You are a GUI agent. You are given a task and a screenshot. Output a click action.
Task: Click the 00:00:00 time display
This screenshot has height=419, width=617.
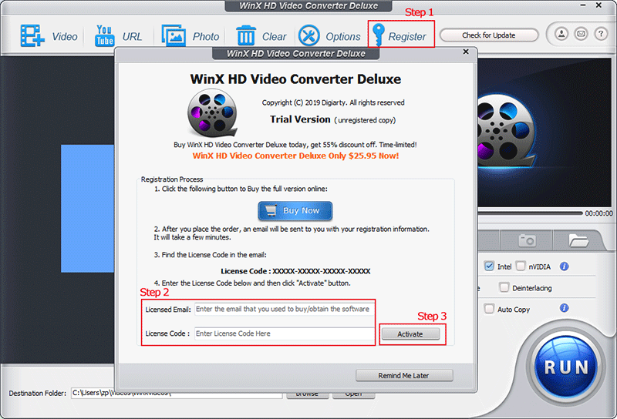pyautogui.click(x=598, y=213)
